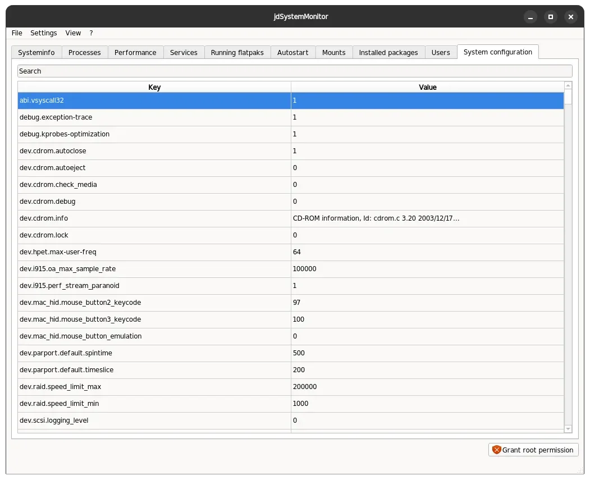Click the value 500 cell
This screenshot has height=480, width=590.
point(427,353)
